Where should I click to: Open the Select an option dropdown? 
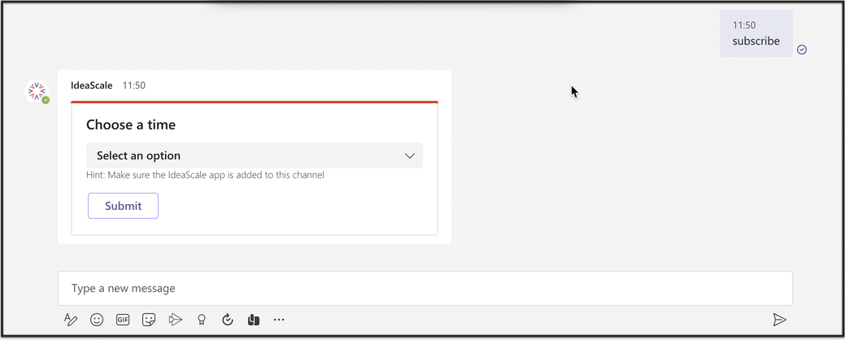(255, 155)
